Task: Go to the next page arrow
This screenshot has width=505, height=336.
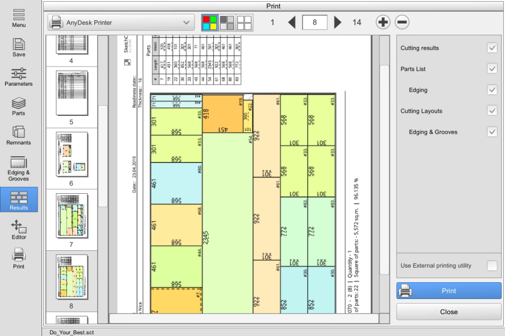Action: coord(337,22)
